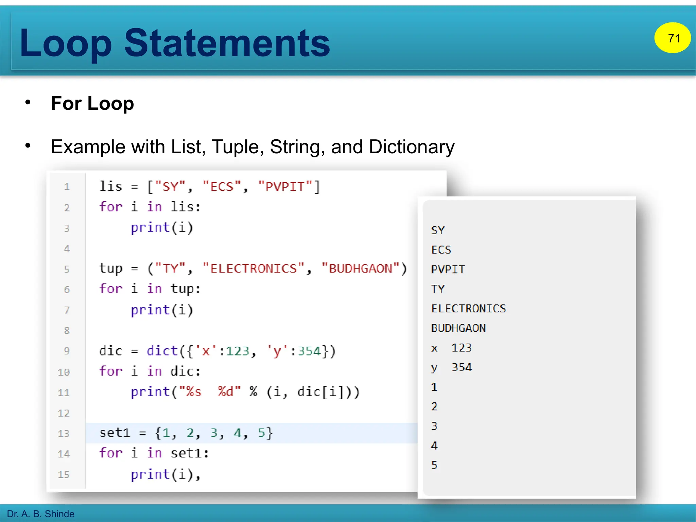The width and height of the screenshot is (696, 522).
Task: Click output line "ECS"
Action: click(441, 250)
